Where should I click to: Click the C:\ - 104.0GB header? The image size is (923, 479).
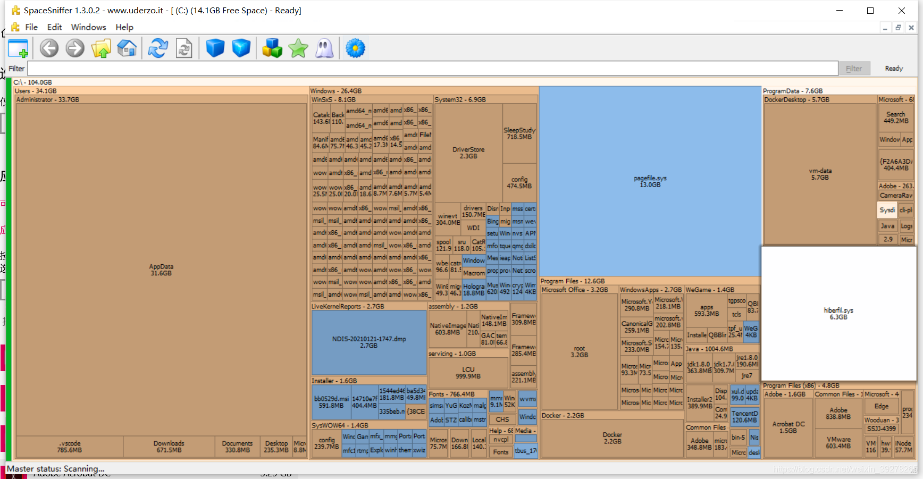pos(33,82)
